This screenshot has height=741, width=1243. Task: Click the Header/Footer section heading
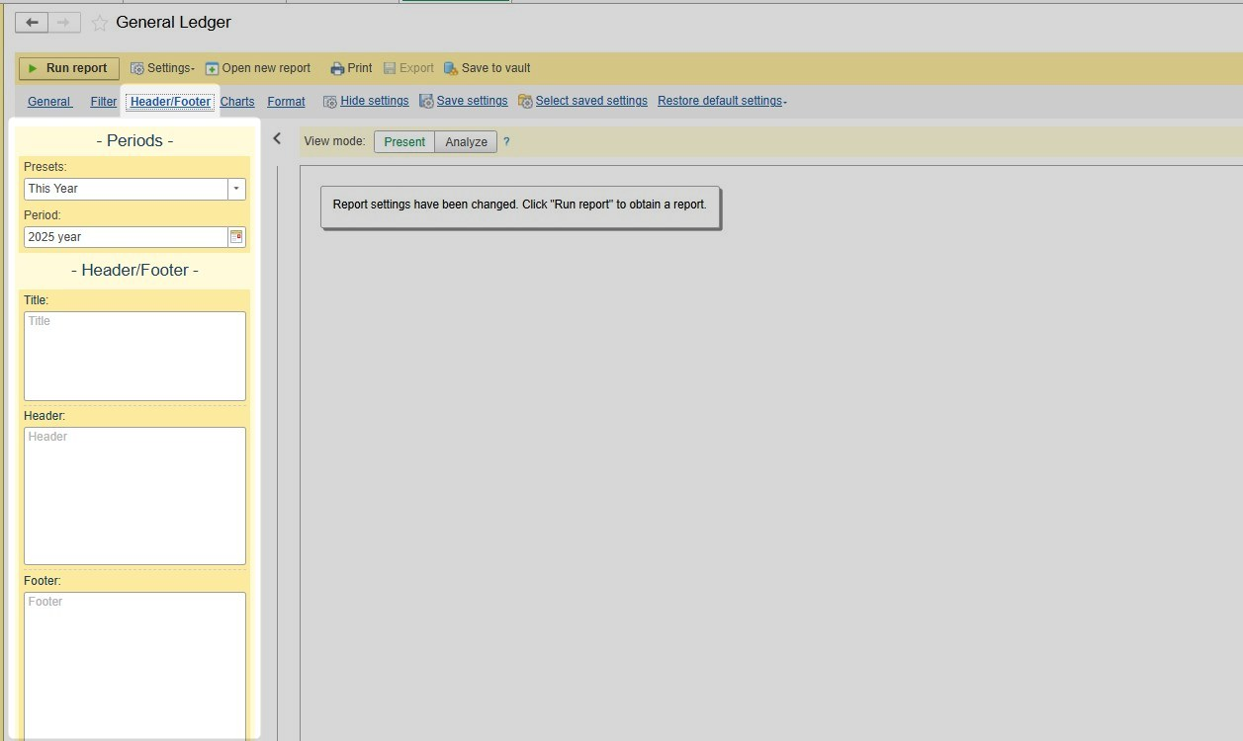[134, 270]
